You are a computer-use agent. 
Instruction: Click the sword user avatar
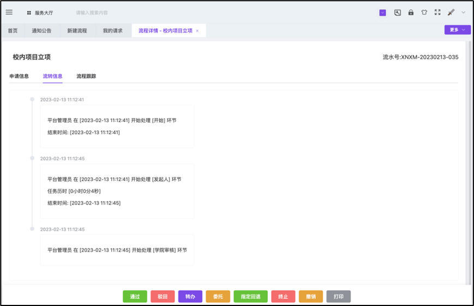tap(451, 13)
